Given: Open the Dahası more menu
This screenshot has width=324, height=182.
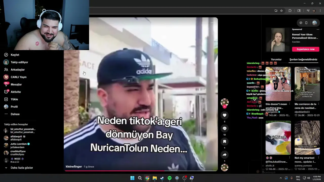Looking at the screenshot, I should 12,114.
